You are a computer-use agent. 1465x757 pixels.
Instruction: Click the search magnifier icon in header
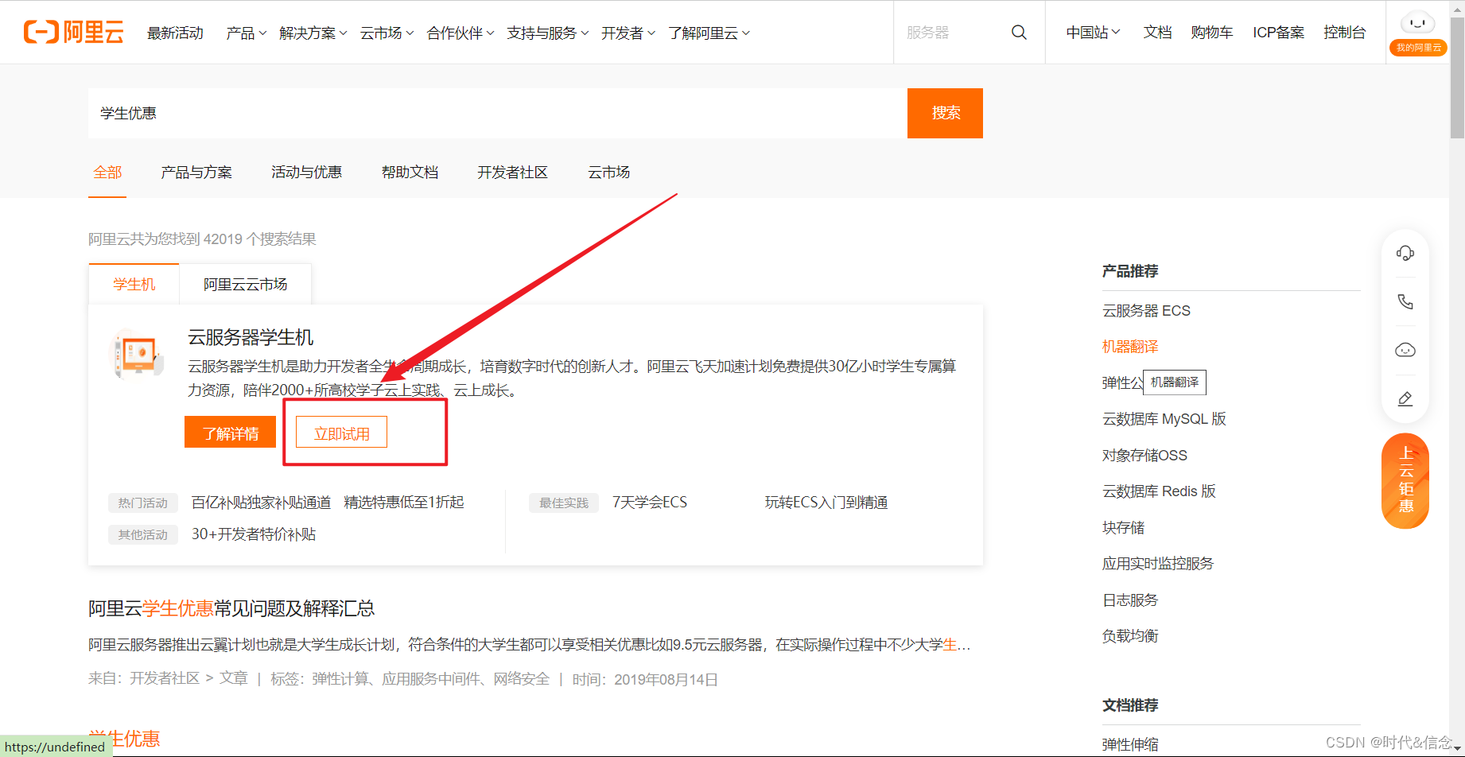1019,33
